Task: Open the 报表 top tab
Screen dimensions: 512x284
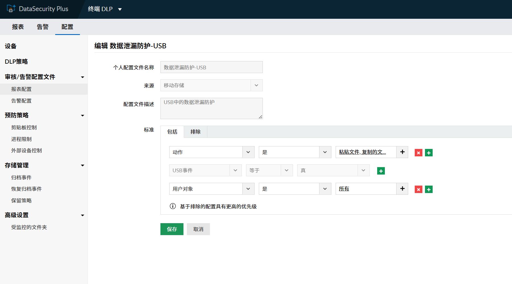Action: [x=18, y=27]
